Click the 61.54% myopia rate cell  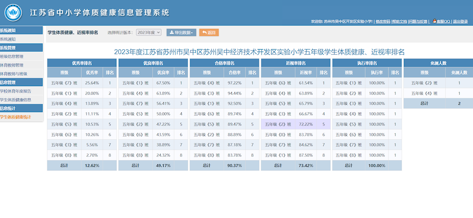pos(306,83)
